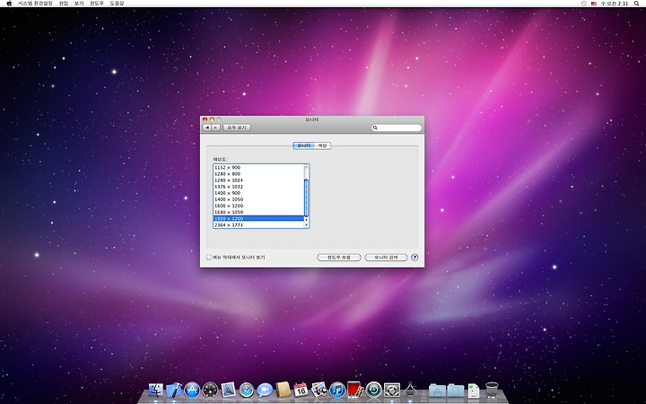Open the Trash in the Dock
646x404 pixels.
[492, 390]
